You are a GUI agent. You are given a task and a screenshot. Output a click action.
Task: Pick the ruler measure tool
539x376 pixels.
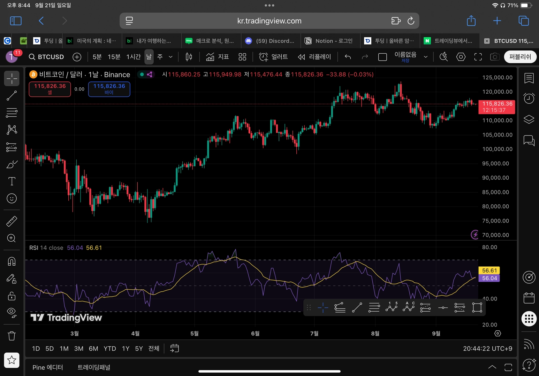[x=12, y=221]
